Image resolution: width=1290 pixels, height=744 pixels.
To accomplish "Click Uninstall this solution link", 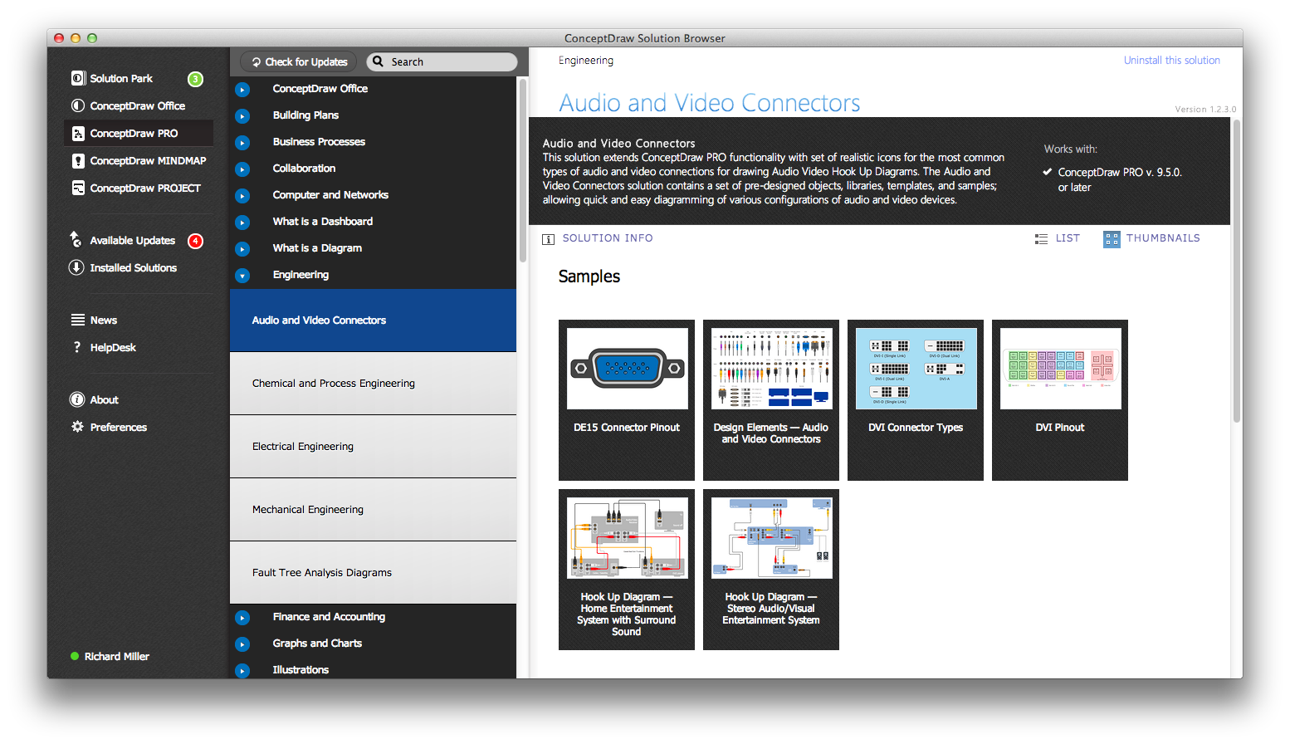I will click(1171, 61).
